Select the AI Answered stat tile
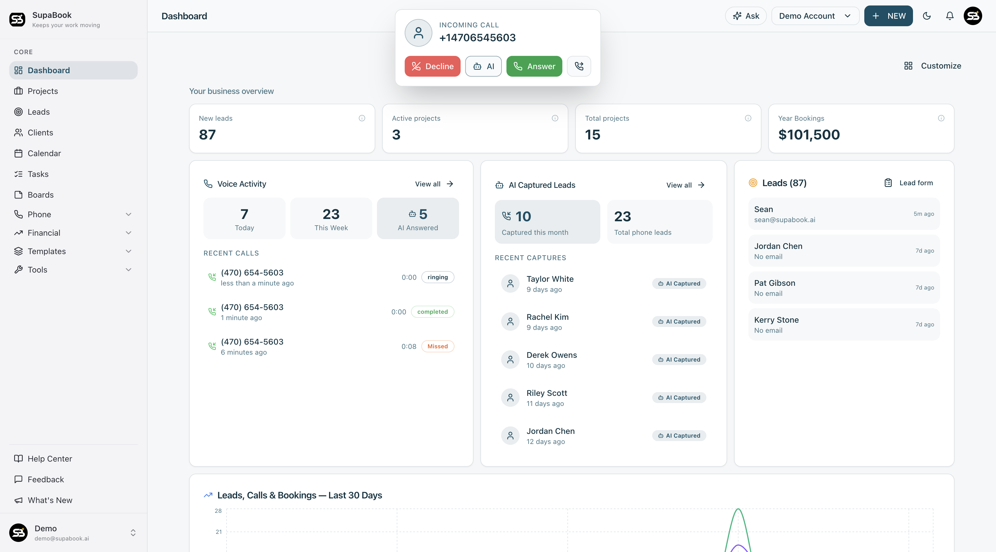This screenshot has height=552, width=996. 418,218
